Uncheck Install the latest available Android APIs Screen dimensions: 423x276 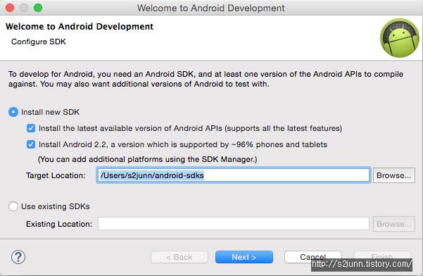(x=31, y=128)
